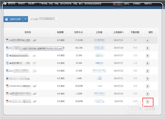Screen dimensions: 165x119
Task: Click the 有效期 column header
Action: [60, 32]
